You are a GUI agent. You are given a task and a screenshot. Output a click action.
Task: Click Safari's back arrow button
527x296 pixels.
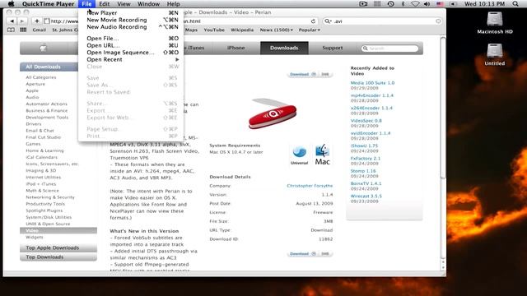tap(12, 21)
